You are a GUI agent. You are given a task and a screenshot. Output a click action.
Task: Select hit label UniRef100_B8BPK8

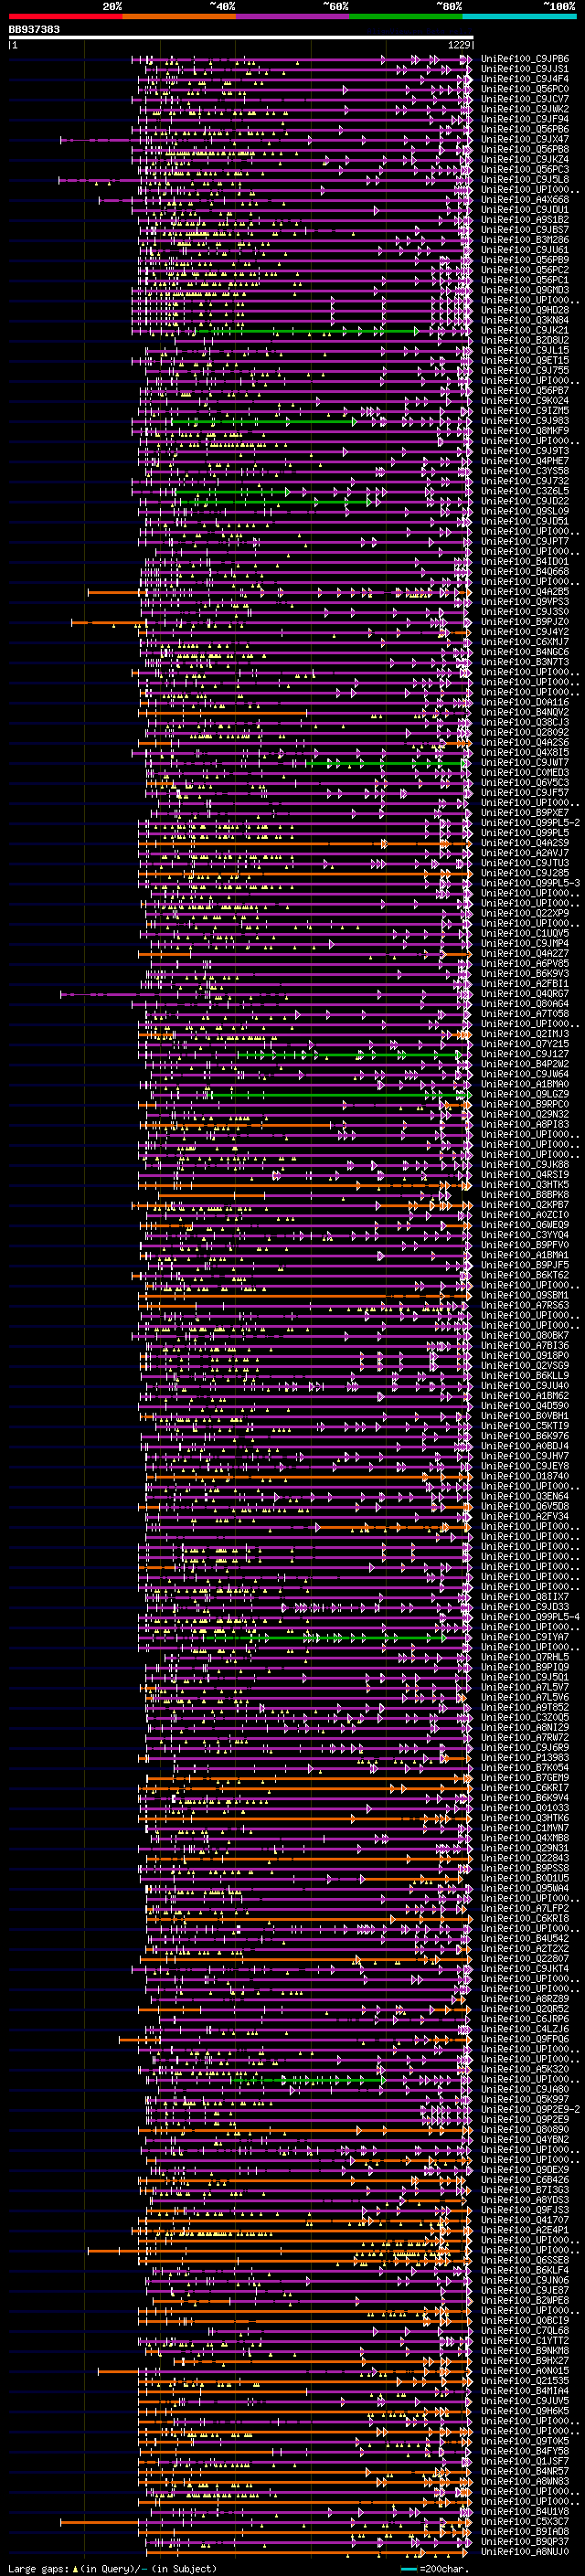[x=524, y=1195]
